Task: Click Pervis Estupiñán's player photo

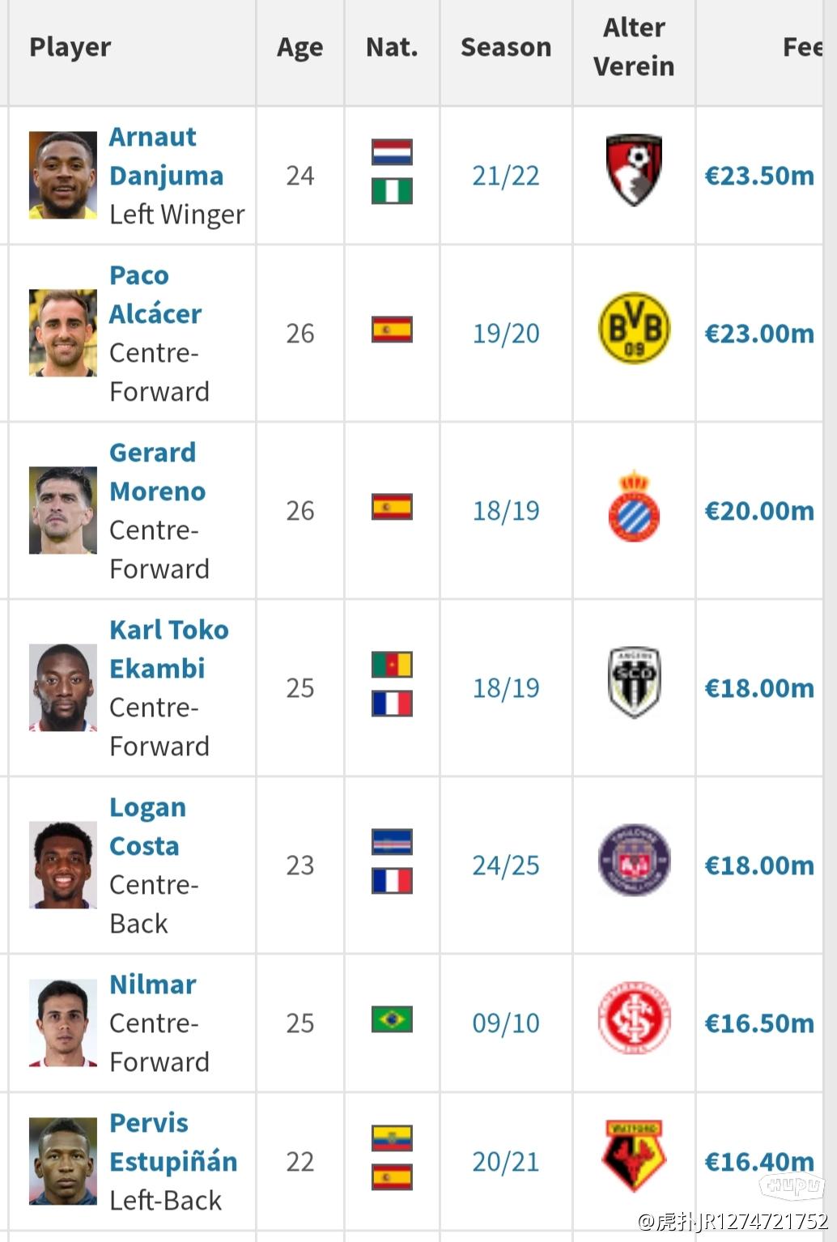Action: (x=63, y=1161)
